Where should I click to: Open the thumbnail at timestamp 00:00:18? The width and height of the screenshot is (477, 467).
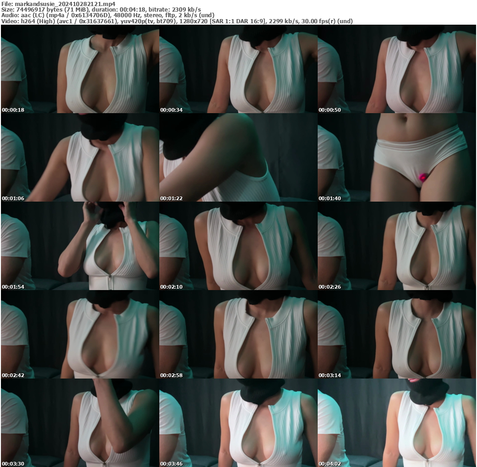[x=79, y=70]
